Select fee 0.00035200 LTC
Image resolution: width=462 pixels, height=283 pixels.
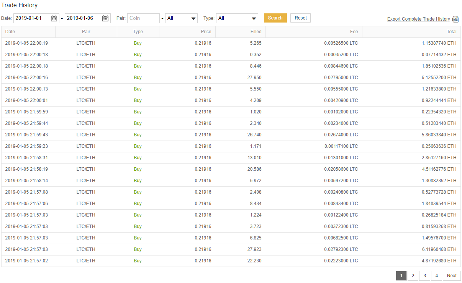tap(341, 55)
